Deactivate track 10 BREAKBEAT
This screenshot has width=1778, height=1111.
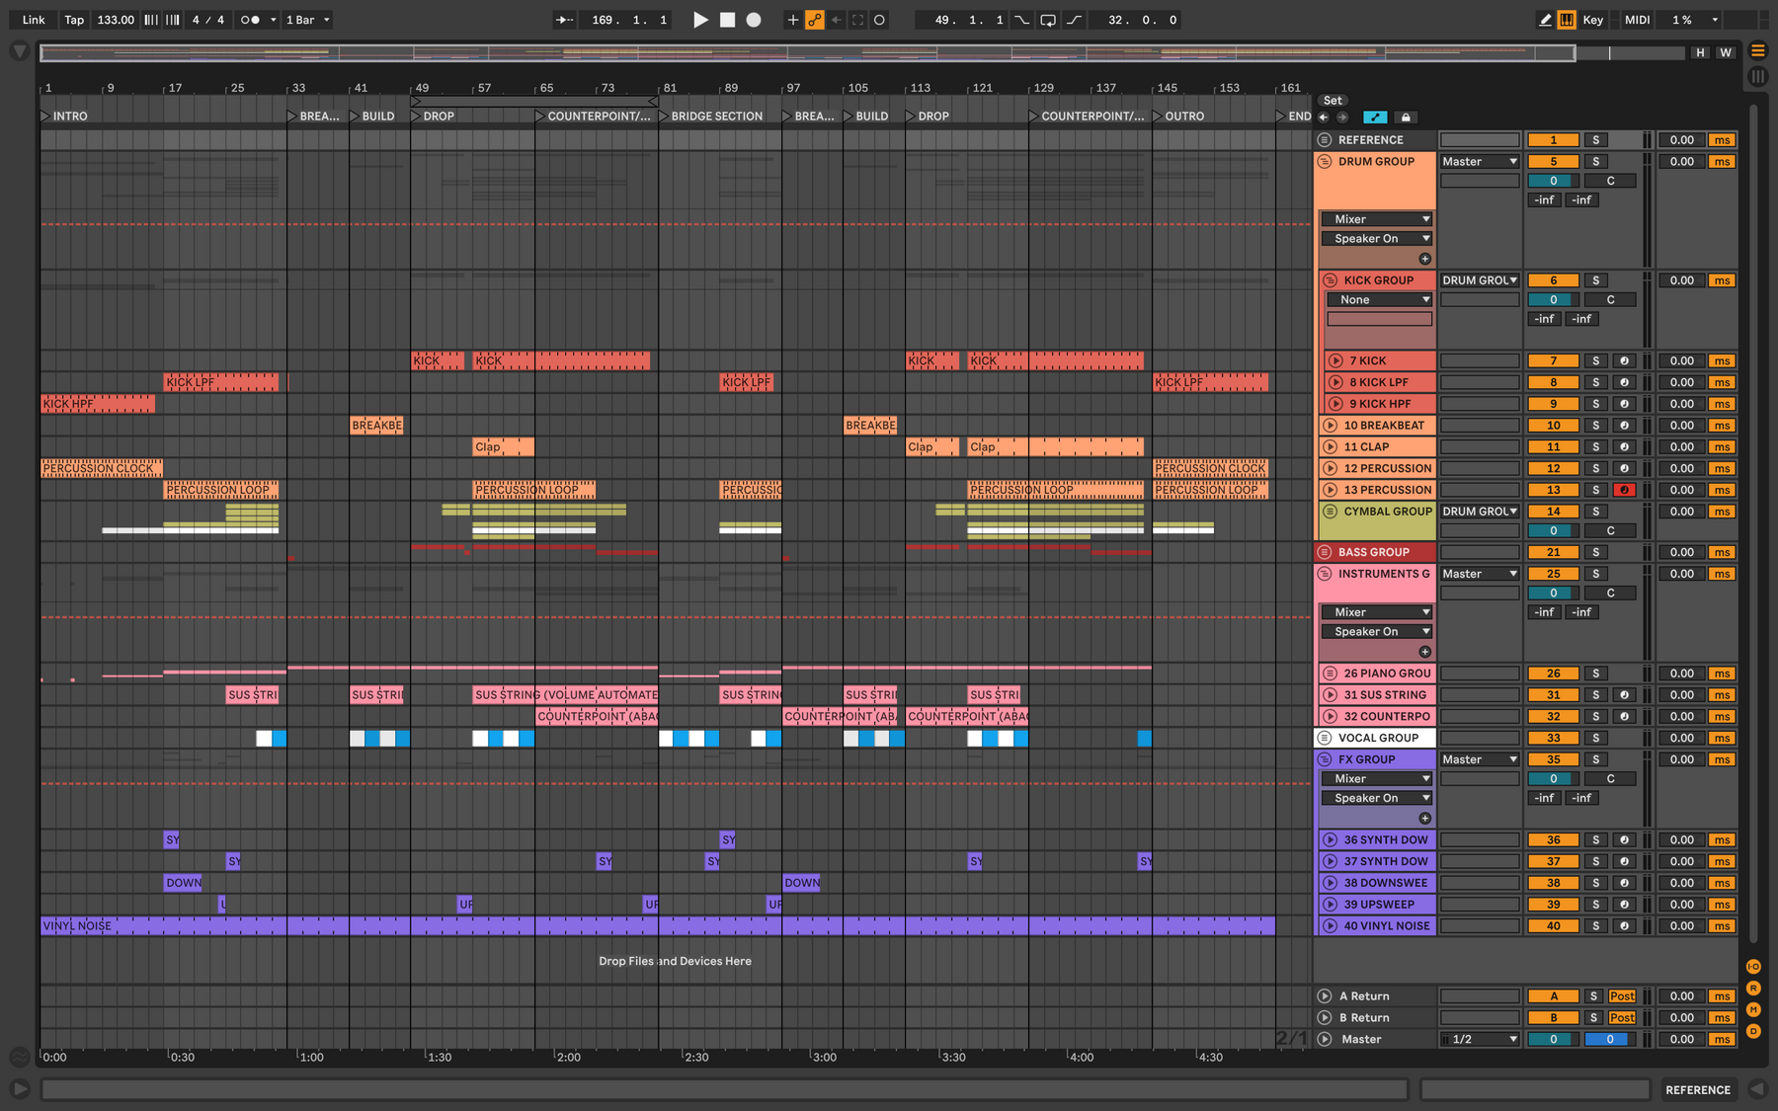[1553, 426]
